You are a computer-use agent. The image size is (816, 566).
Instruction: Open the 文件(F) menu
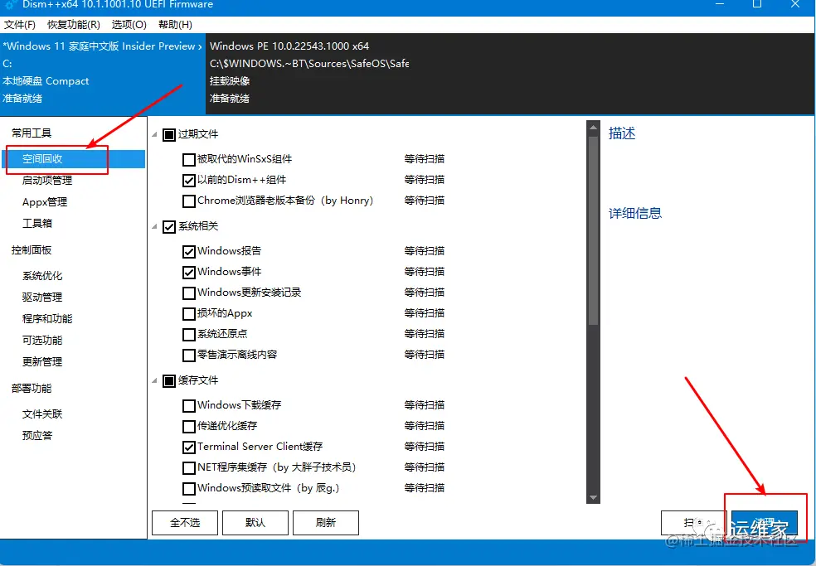20,25
